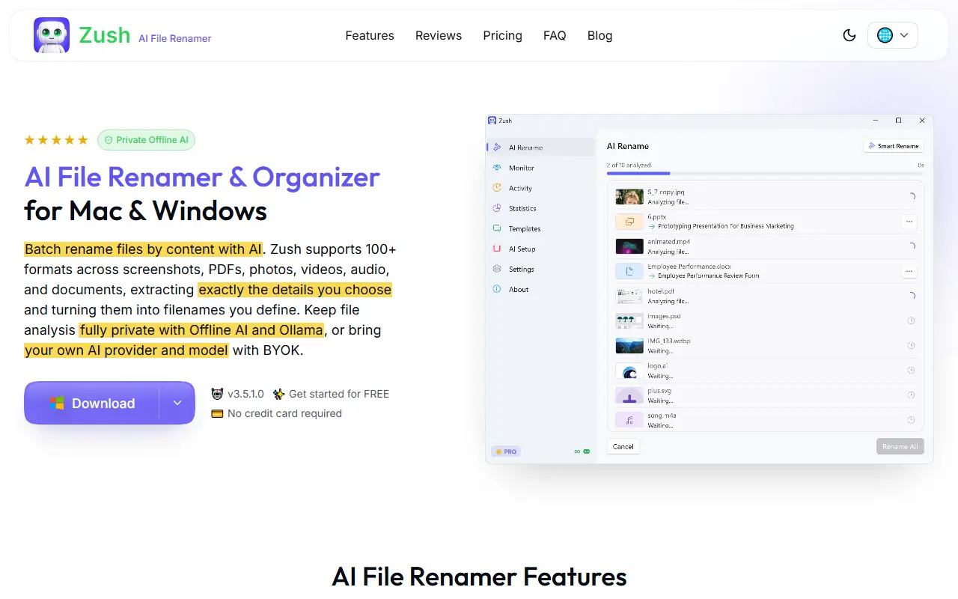This screenshot has width=958, height=599.
Task: Click the "AI File Renamer Features" heading
Action: (x=479, y=577)
